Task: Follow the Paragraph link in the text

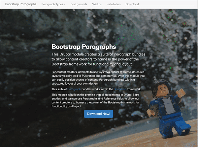Action: tap(74, 89)
